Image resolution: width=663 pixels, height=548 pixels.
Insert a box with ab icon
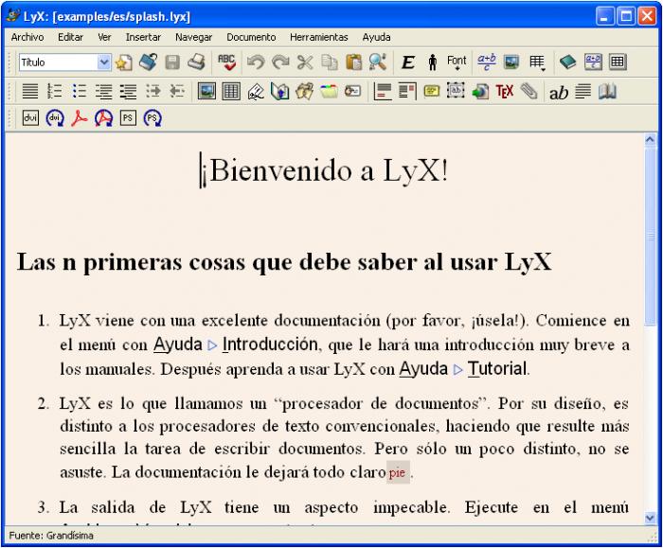[456, 91]
